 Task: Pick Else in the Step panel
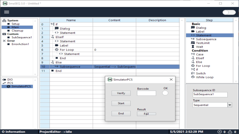(199, 62)
